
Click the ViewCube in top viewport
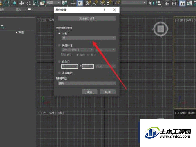click(x=161, y=29)
